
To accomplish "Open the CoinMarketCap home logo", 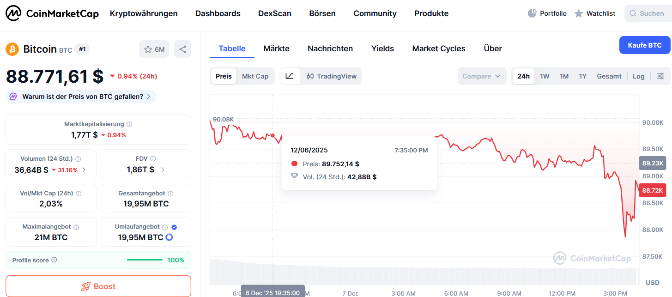I will [x=52, y=13].
